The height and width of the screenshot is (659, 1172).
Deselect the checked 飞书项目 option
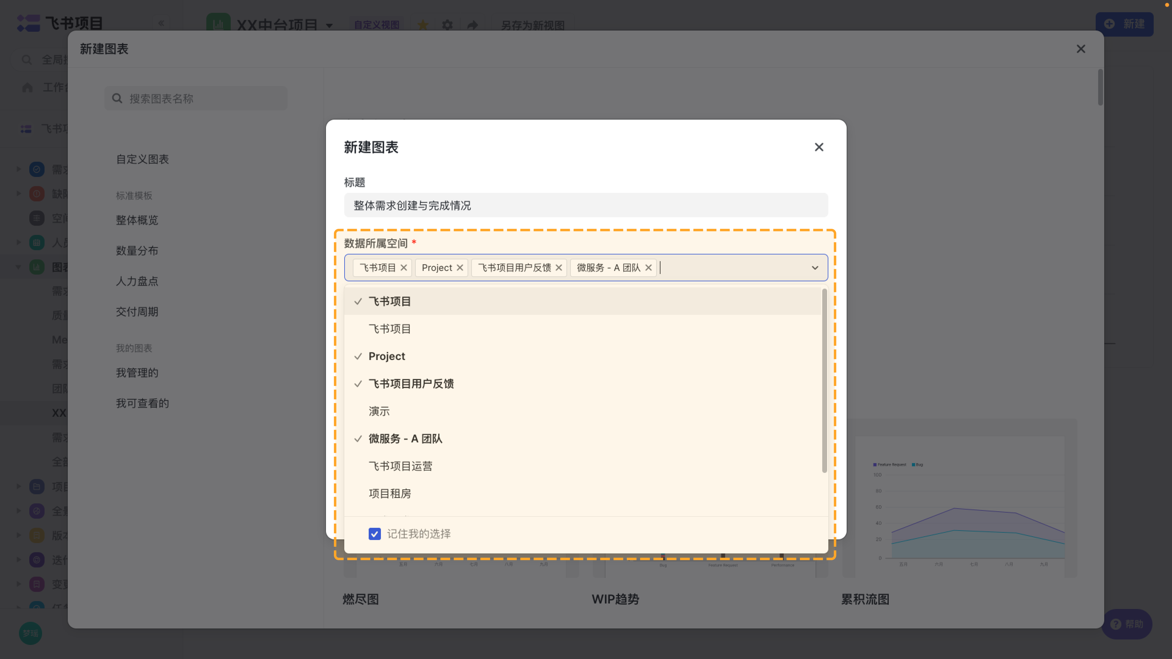point(582,301)
